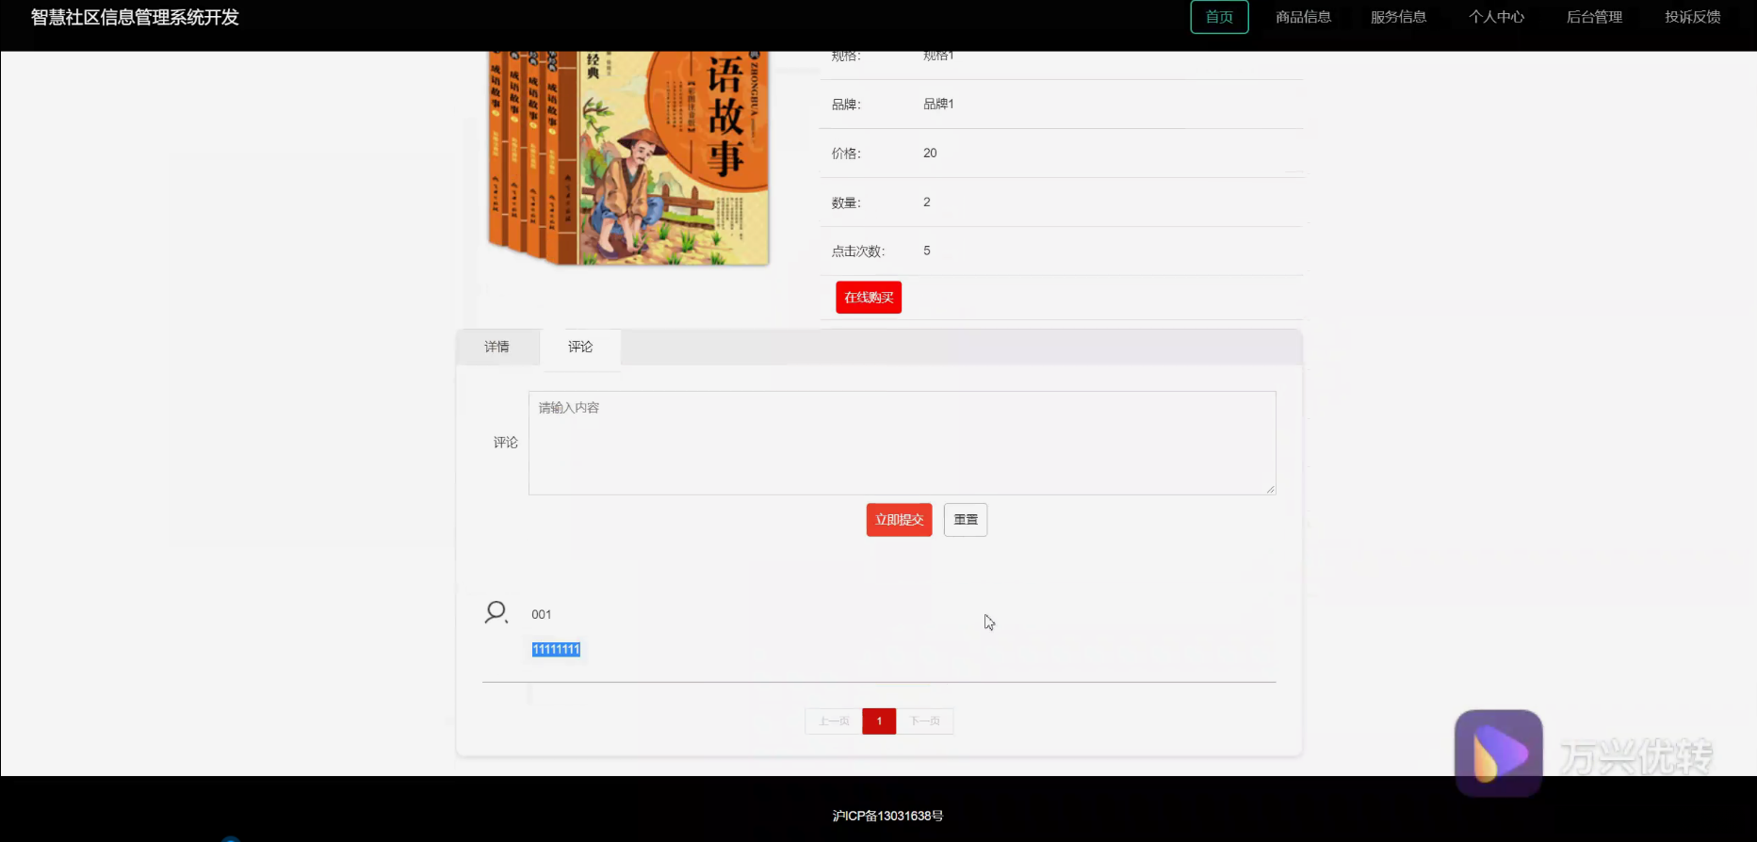The width and height of the screenshot is (1757, 842).
Task: Click the quantity value 2
Action: click(927, 202)
